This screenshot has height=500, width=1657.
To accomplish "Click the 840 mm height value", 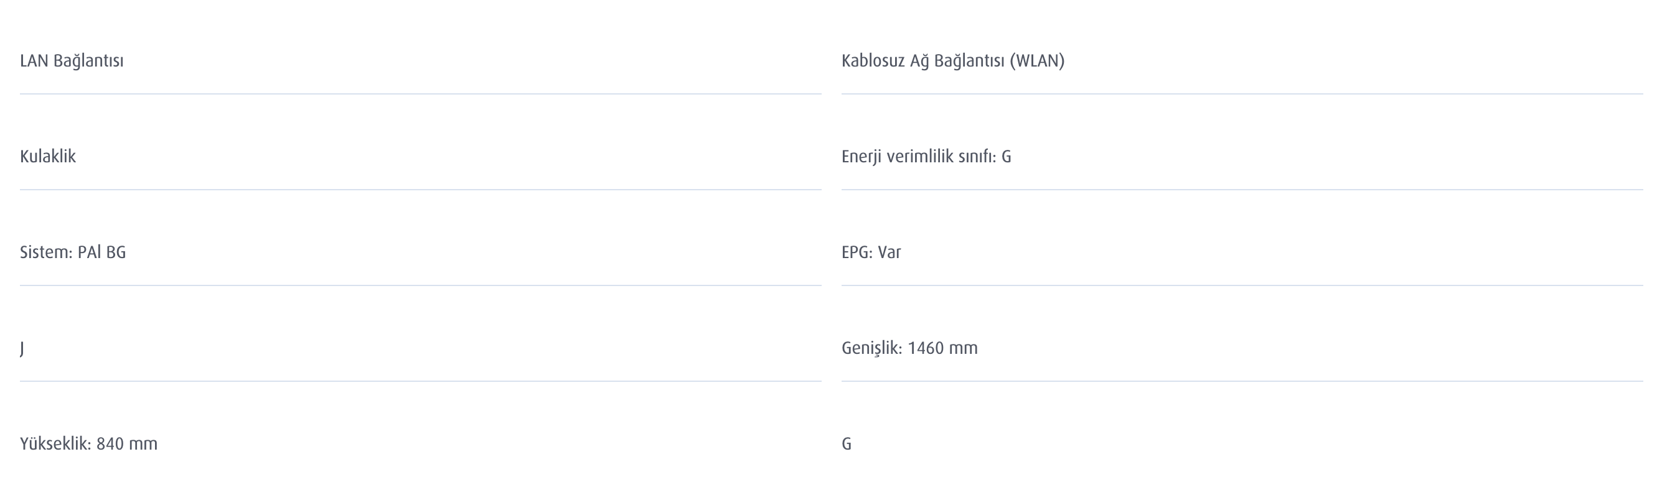I will (127, 444).
